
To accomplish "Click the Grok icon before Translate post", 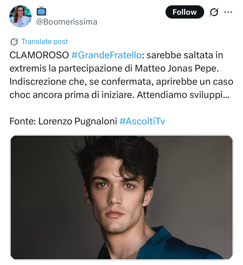I will point(14,42).
